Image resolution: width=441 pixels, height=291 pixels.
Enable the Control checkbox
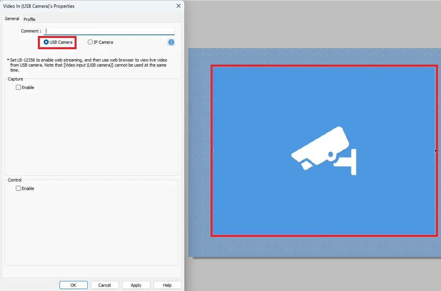[x=18, y=188]
